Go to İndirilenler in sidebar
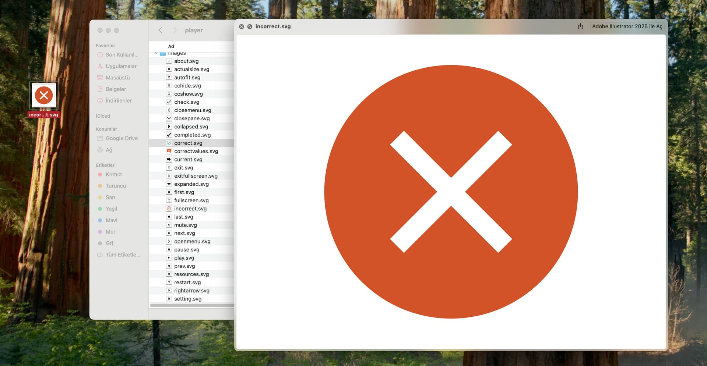 click(118, 100)
